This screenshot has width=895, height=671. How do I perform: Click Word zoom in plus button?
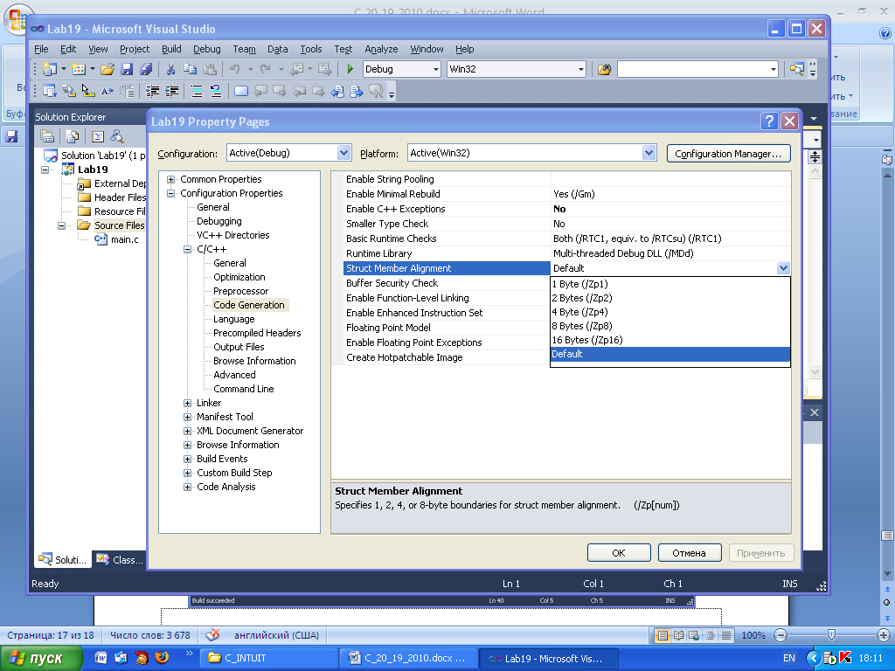pyautogui.click(x=883, y=635)
